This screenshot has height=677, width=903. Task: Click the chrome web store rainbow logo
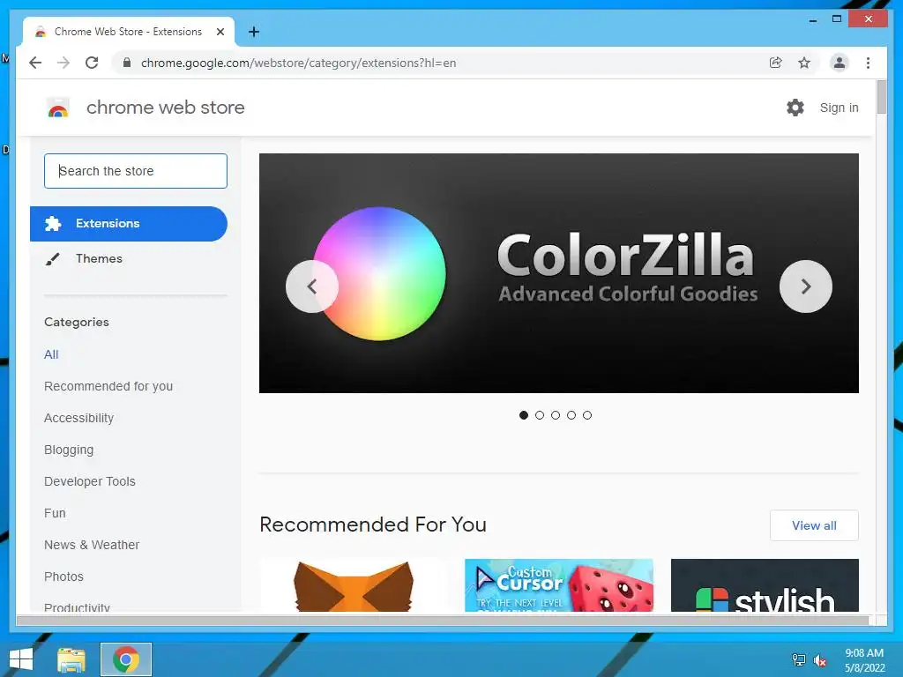tap(57, 108)
